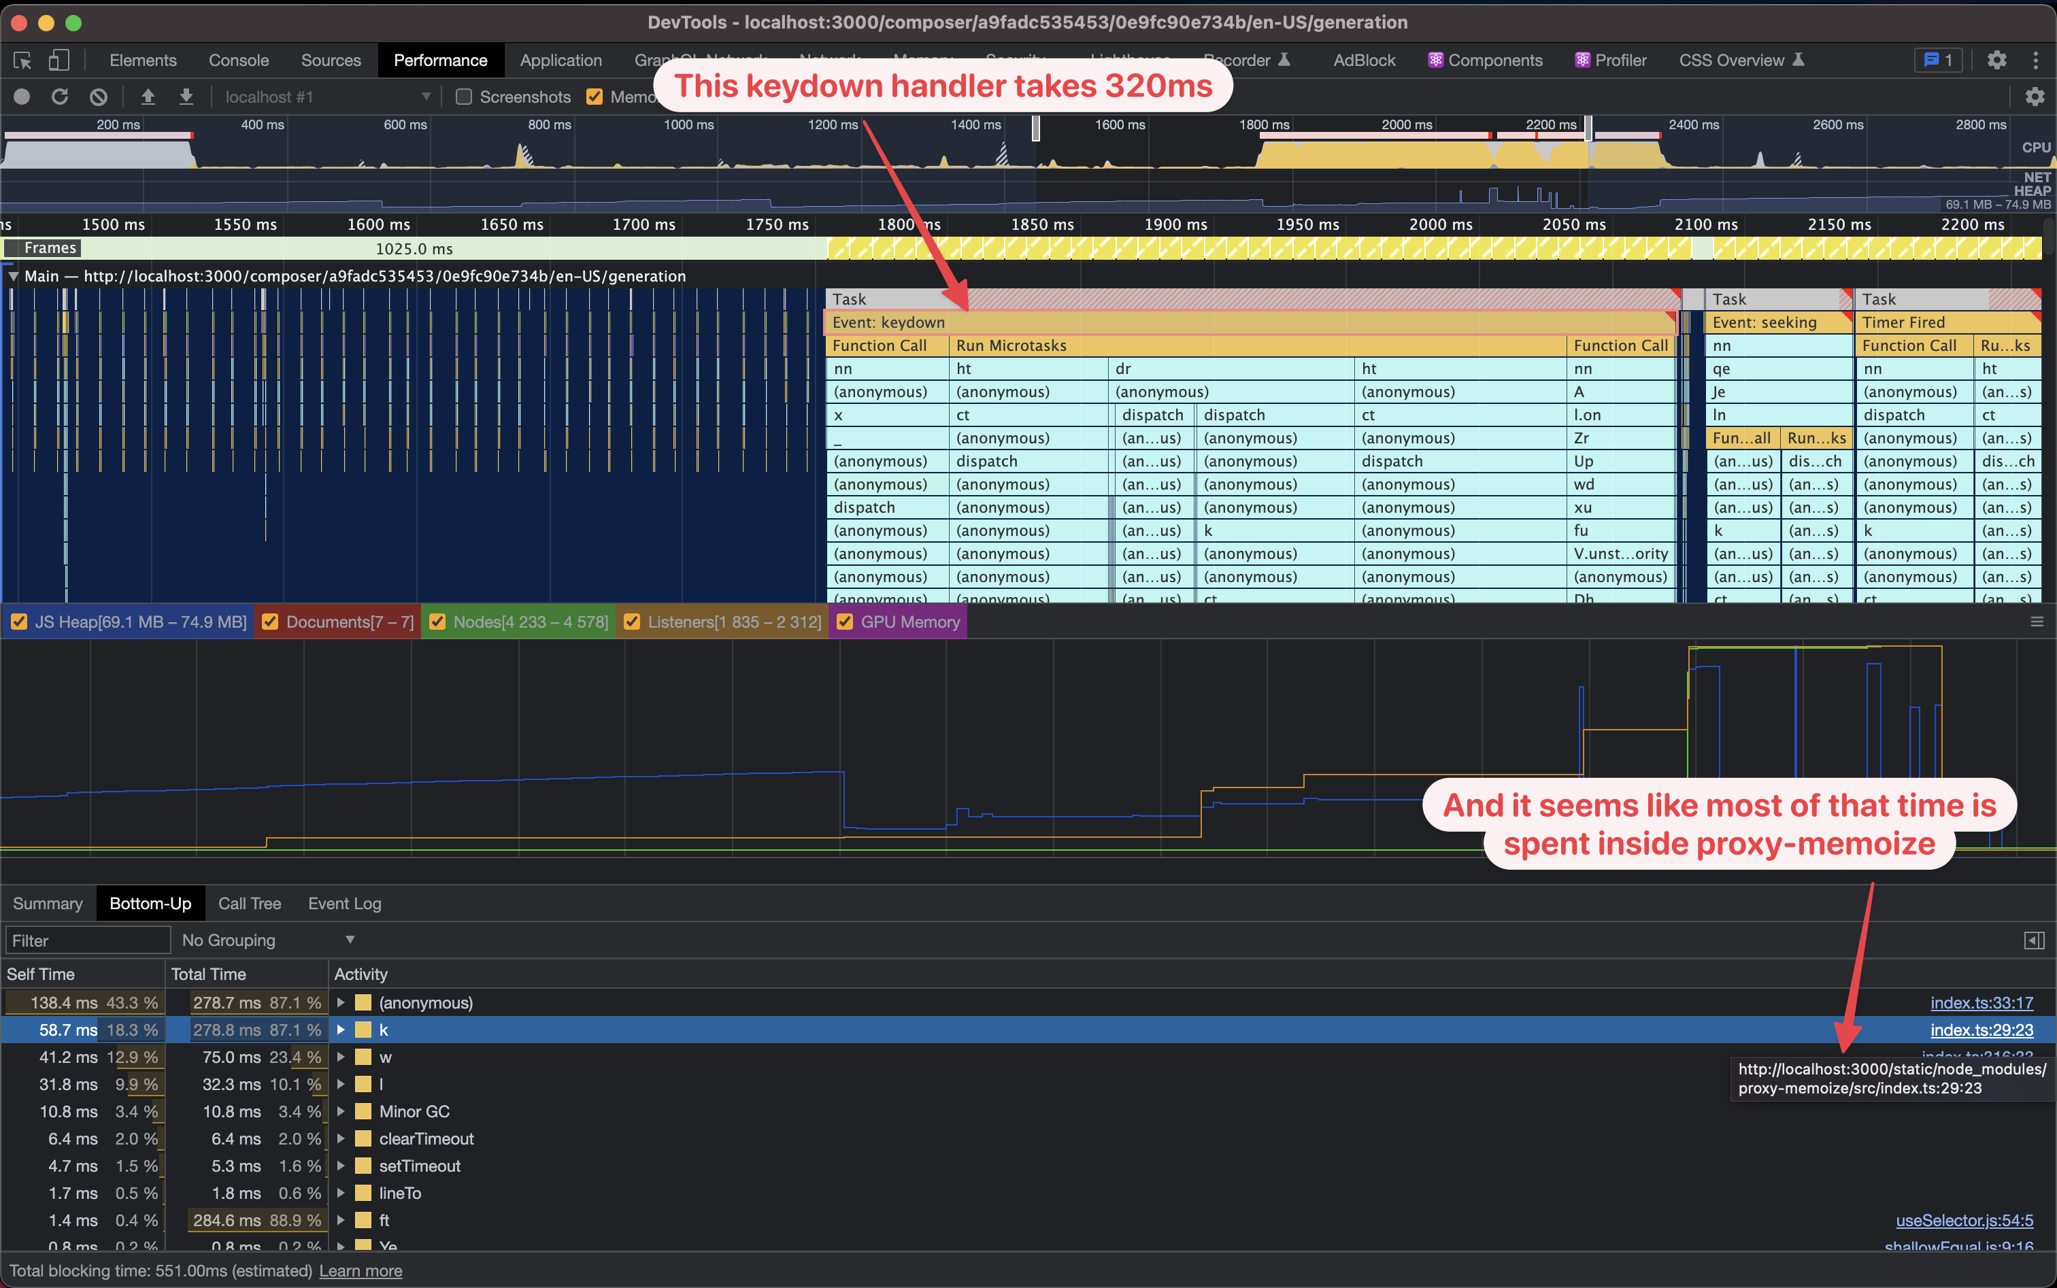Enable the Screenshots checkbox
The image size is (2057, 1288).
coord(463,97)
